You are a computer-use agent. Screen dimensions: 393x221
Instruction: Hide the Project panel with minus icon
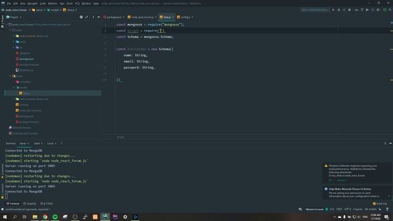coord(98,17)
